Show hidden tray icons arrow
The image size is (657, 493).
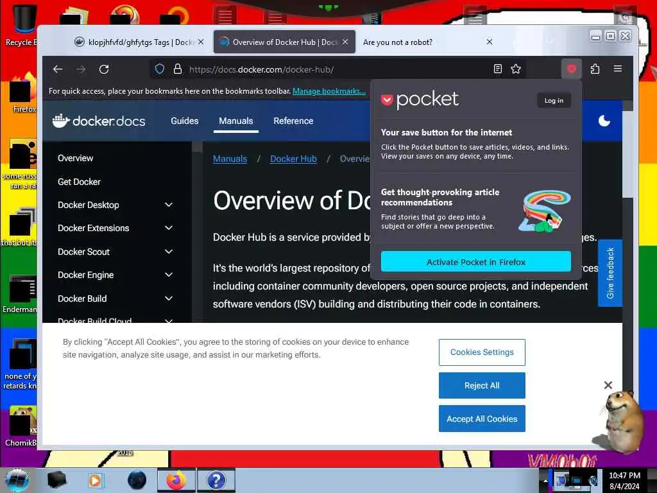545,481
